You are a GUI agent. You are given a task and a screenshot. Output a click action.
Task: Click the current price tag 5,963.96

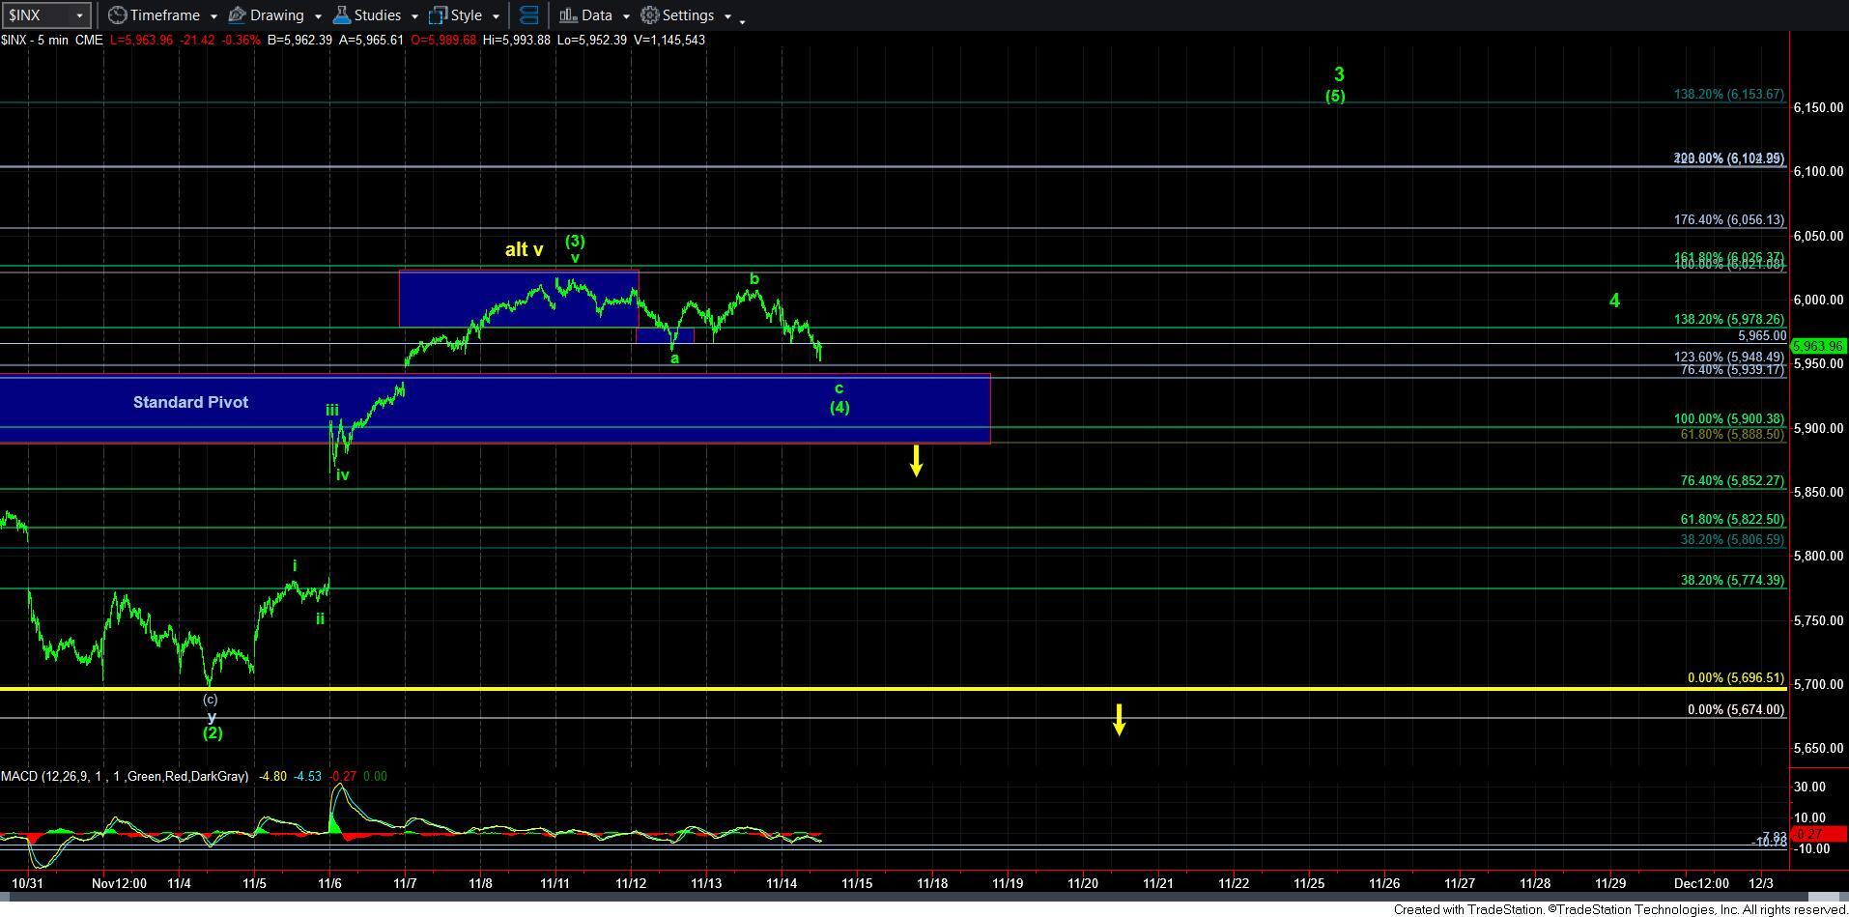click(x=1819, y=345)
